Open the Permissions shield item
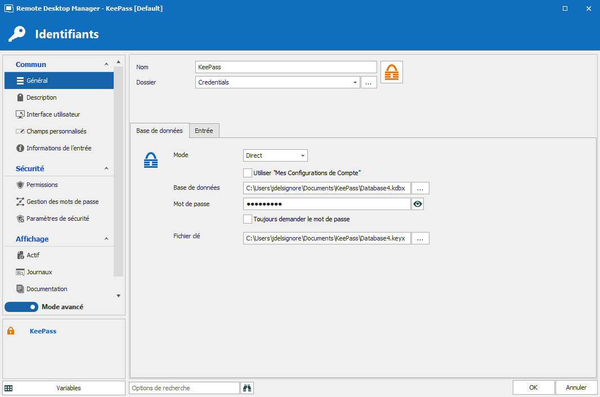Screen dimensions: 600x397 click(42, 185)
